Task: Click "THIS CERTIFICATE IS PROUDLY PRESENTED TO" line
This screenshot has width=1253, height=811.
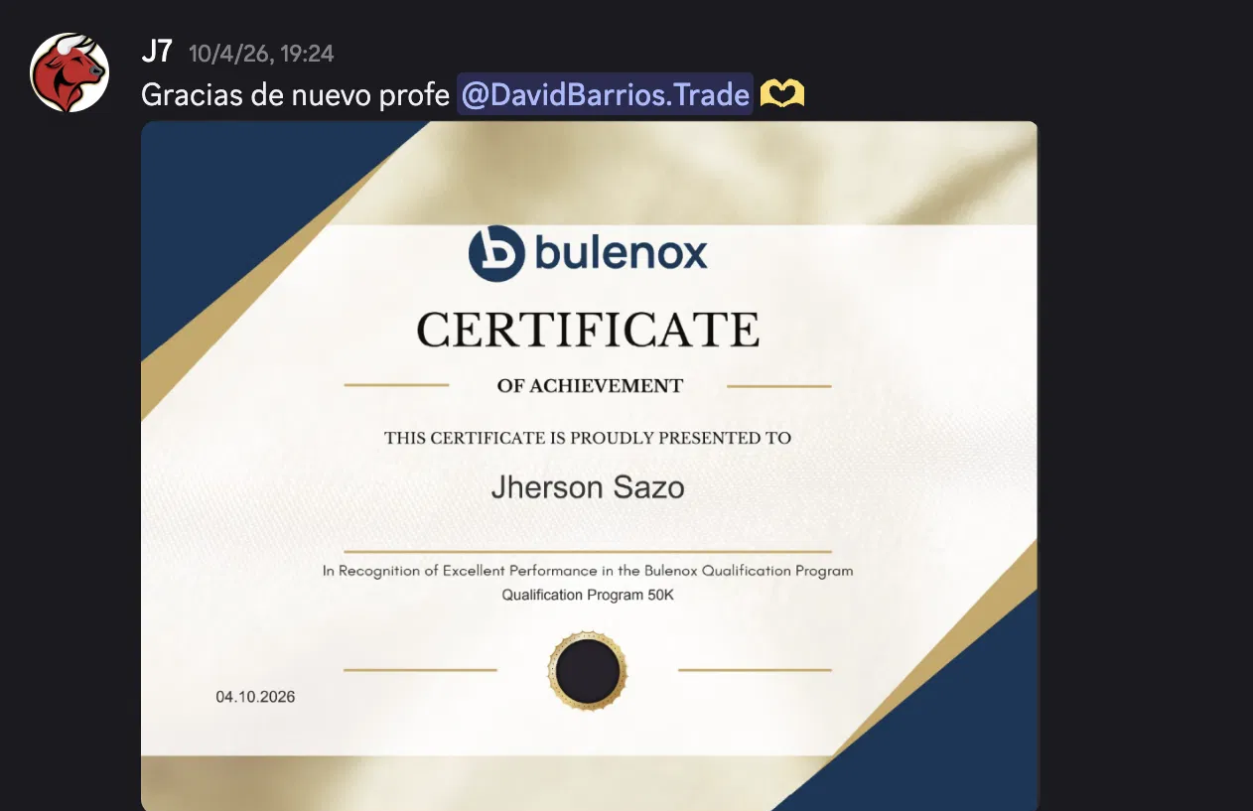Action: point(588,438)
